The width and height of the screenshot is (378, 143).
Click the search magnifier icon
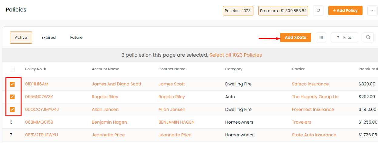click(x=368, y=37)
